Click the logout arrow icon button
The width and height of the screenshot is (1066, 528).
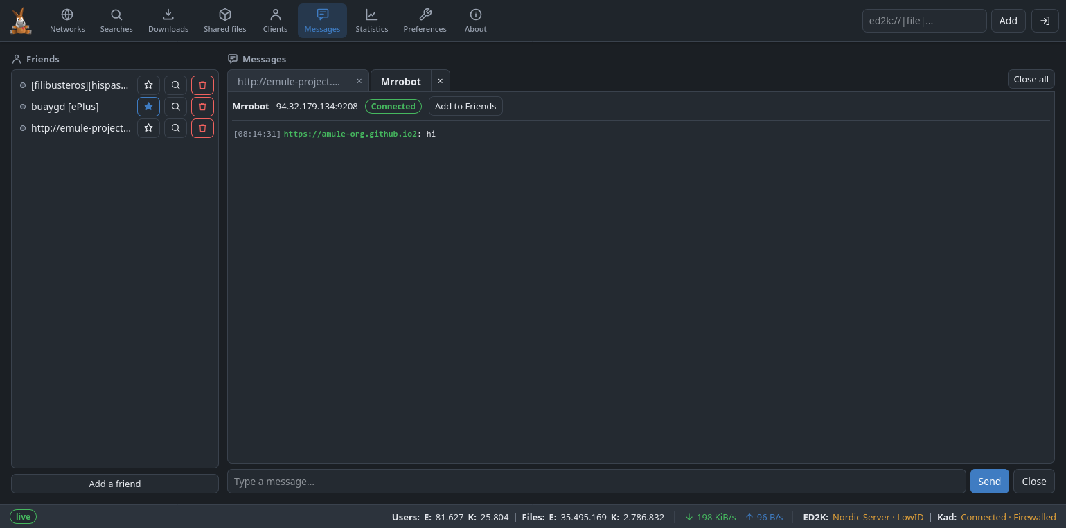point(1045,21)
